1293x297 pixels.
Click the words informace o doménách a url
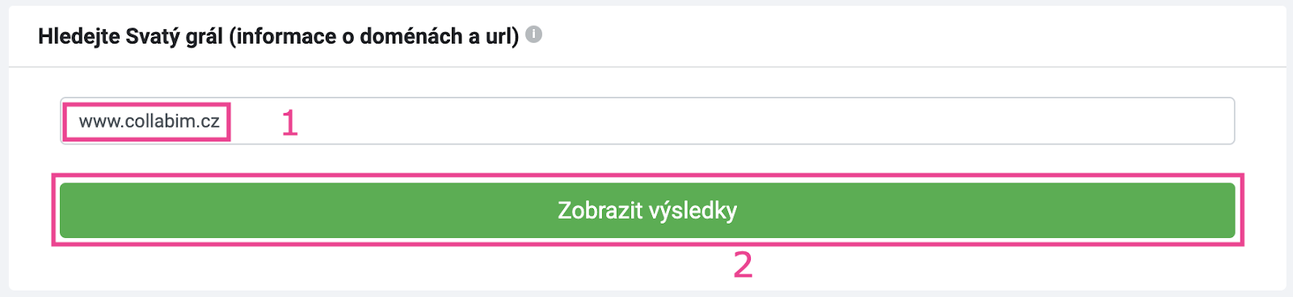(373, 36)
